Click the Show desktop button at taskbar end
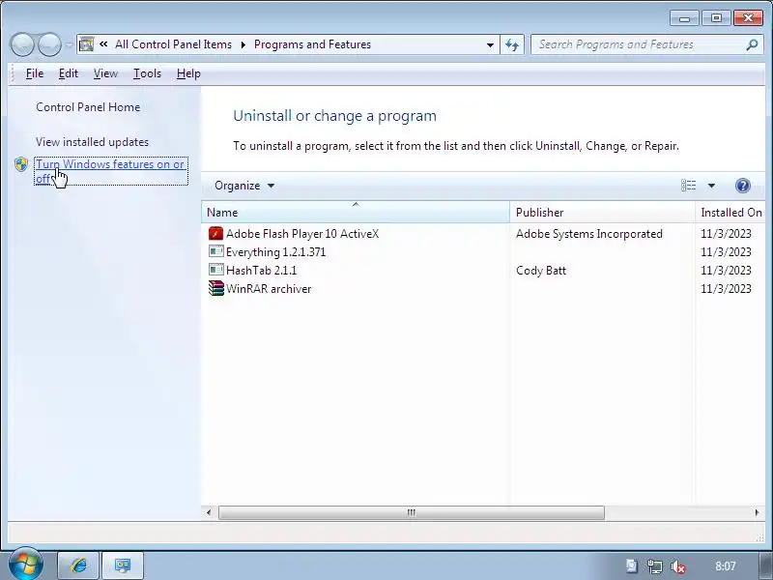This screenshot has width=773, height=580. [x=766, y=565]
